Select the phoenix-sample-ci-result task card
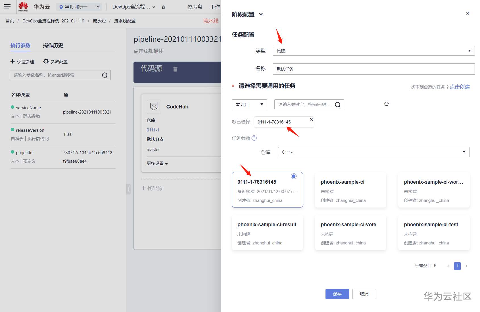 point(267,233)
